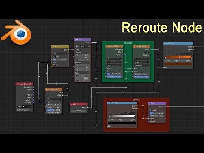Select the green Voronoi frame title
Viewport: 204px width, 153px height.
click(x=128, y=43)
